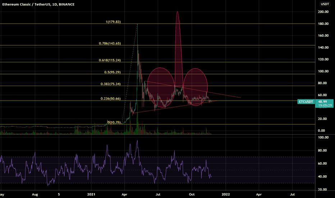This screenshot has height=198, width=335.
Task: Select the left red ellipse drawing
Action: tap(161, 87)
